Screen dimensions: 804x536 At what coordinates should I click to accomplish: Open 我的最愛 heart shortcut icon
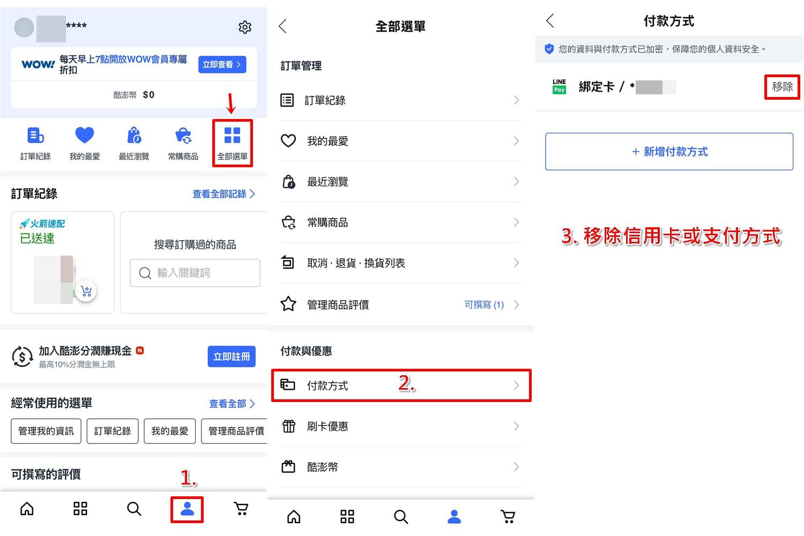(85, 135)
